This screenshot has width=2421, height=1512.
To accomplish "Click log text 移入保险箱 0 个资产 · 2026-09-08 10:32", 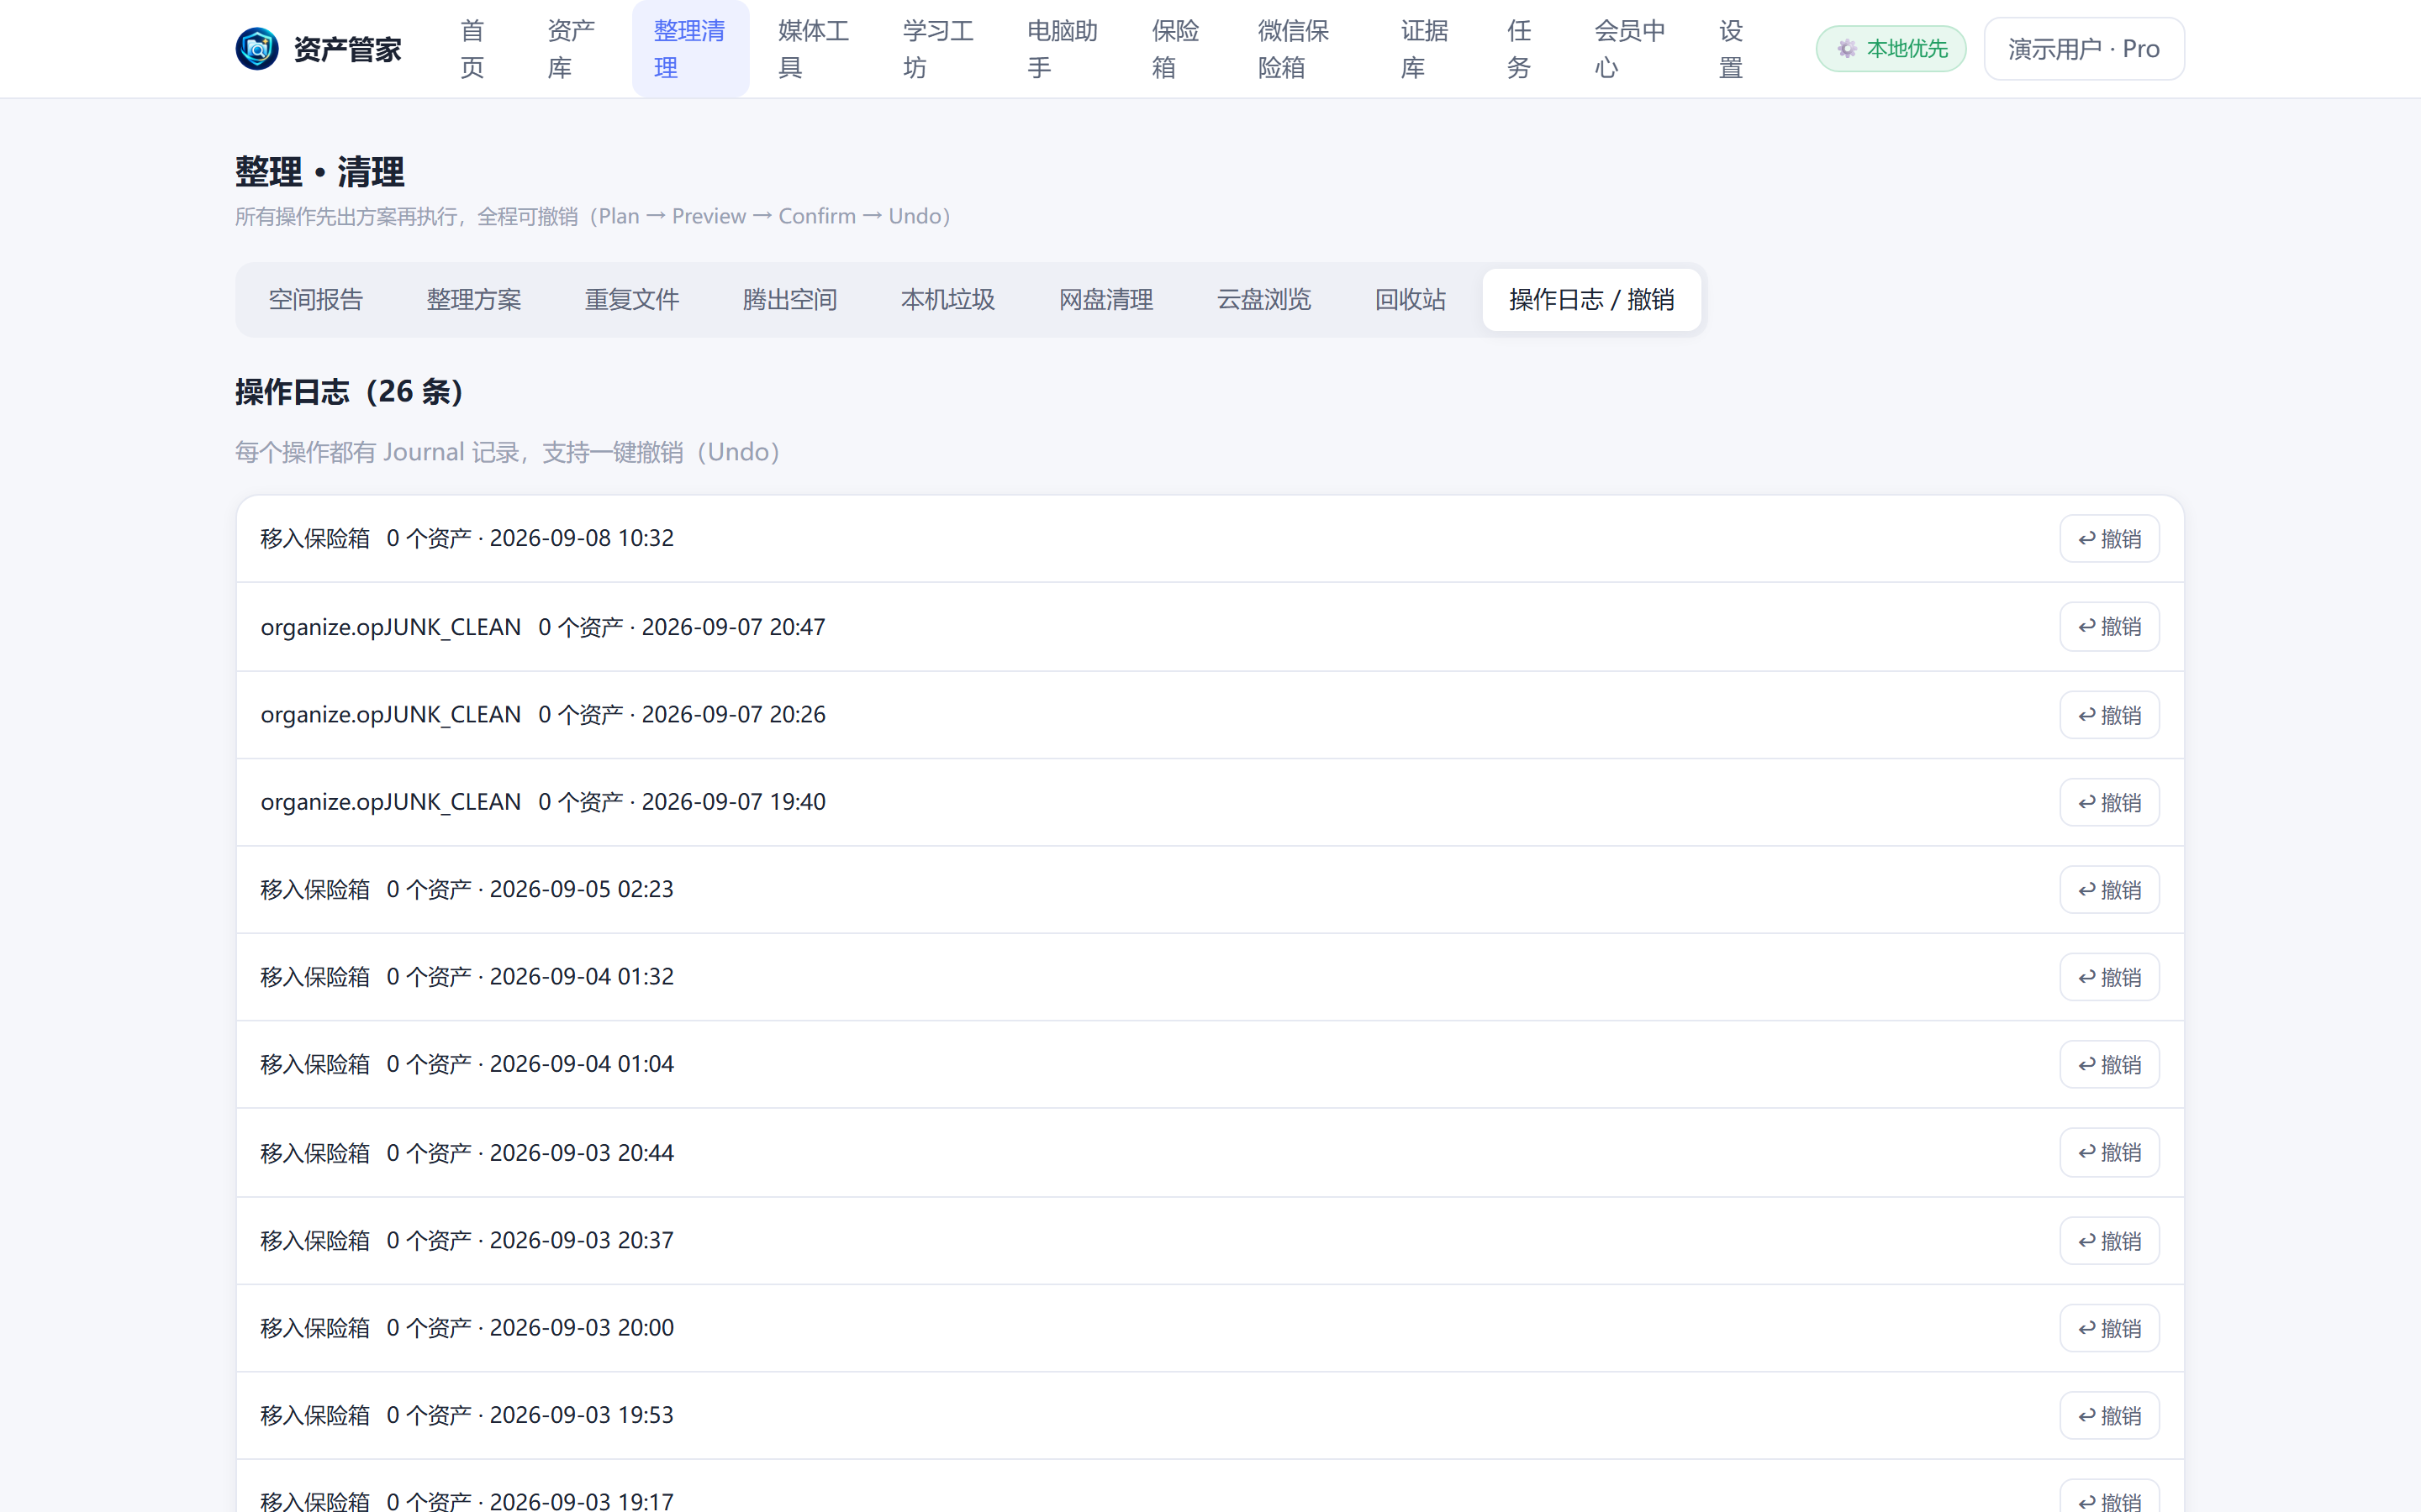I will pyautogui.click(x=467, y=538).
